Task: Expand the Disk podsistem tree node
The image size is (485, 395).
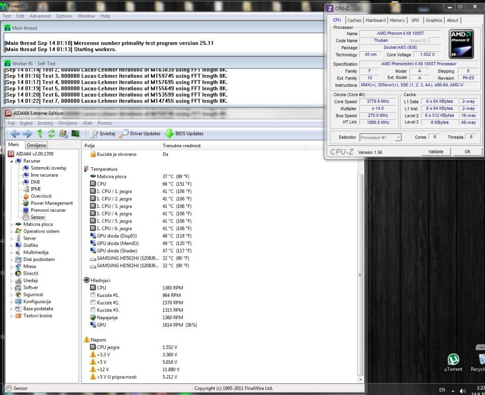Action: point(11,260)
